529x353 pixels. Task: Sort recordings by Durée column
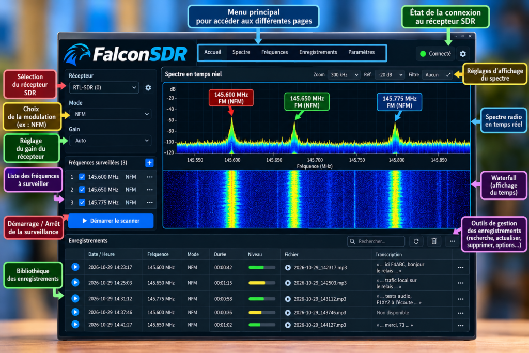(220, 254)
